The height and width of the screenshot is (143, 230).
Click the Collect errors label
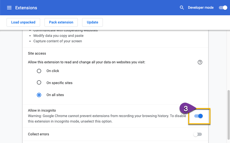coord(38,134)
